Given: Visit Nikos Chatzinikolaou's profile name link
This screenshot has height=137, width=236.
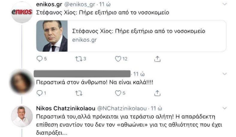Looking at the screenshot, I should point(66,108).
